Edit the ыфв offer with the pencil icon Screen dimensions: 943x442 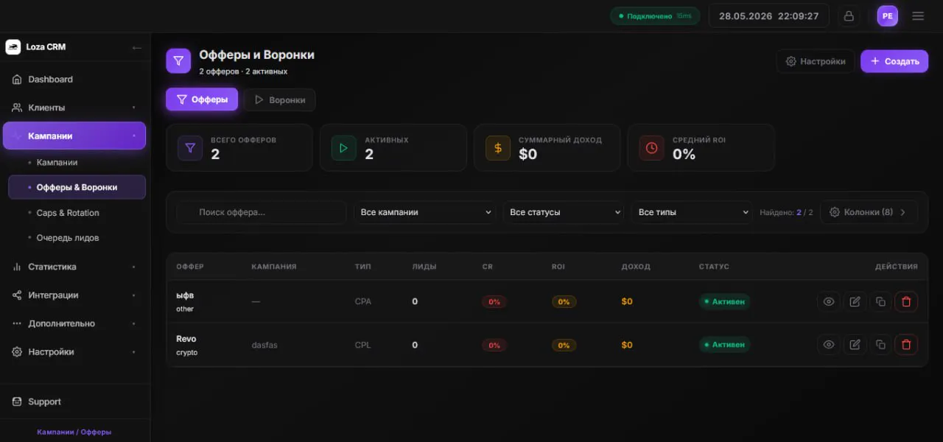coord(855,301)
